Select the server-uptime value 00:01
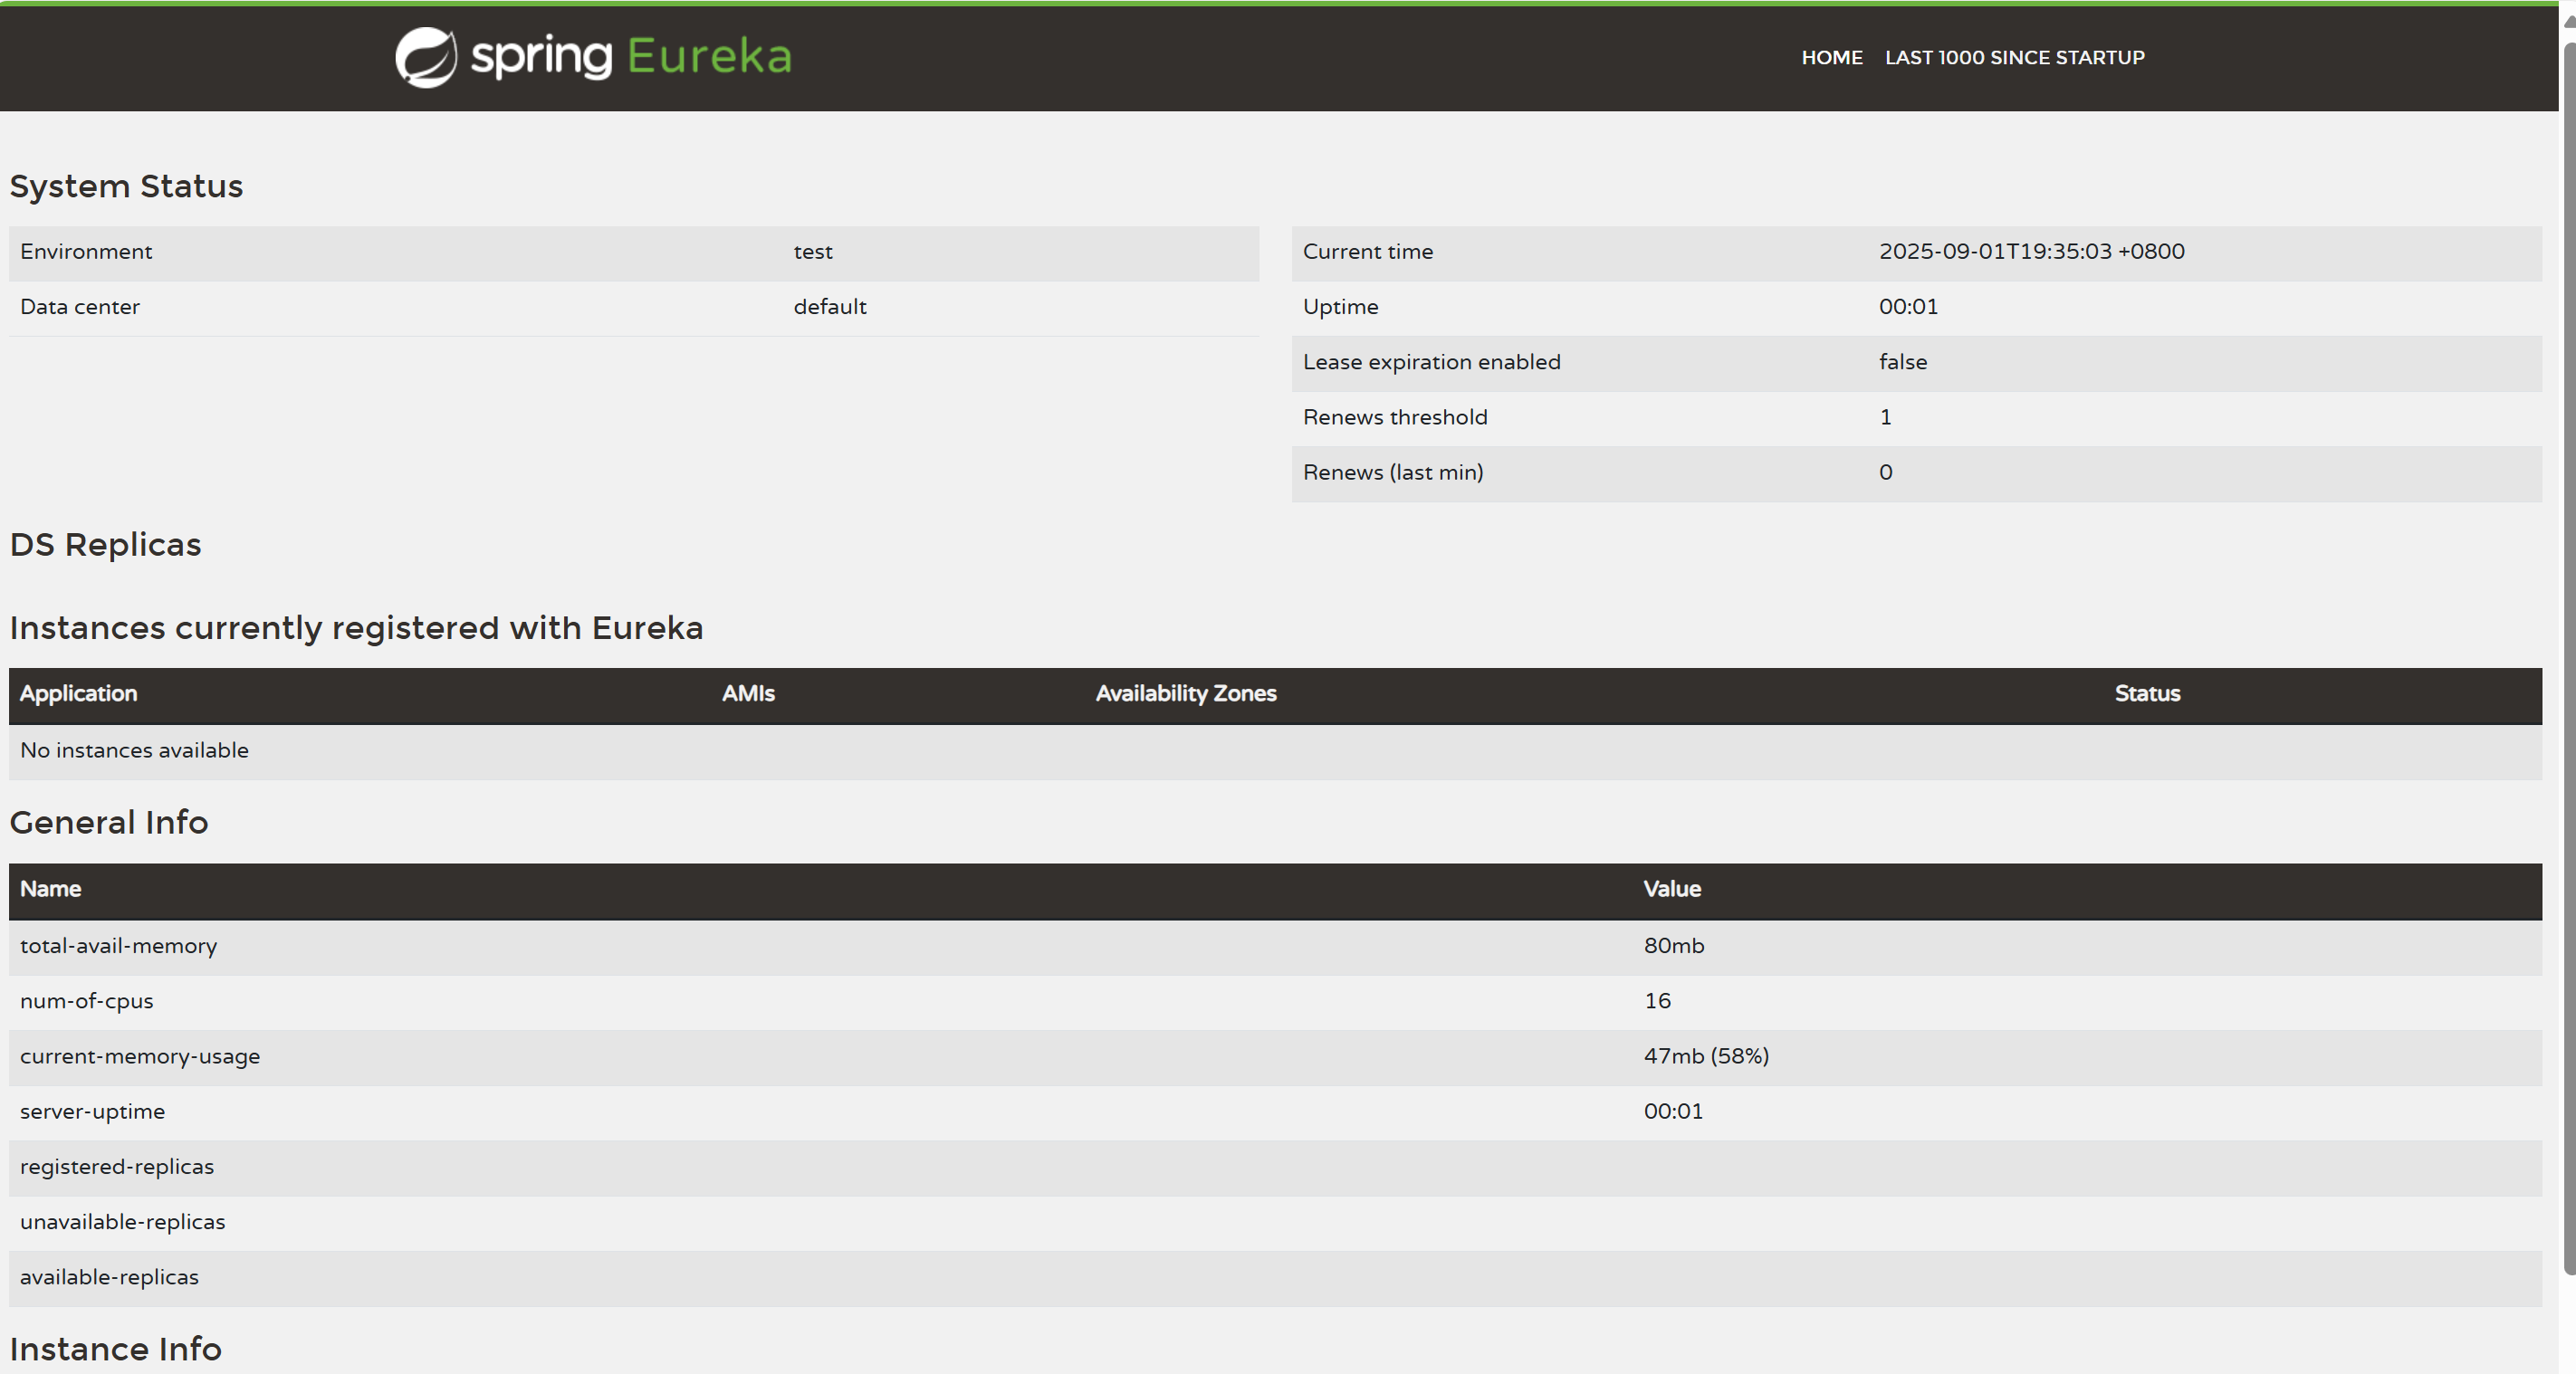The height and width of the screenshot is (1374, 2576). [x=1673, y=1112]
